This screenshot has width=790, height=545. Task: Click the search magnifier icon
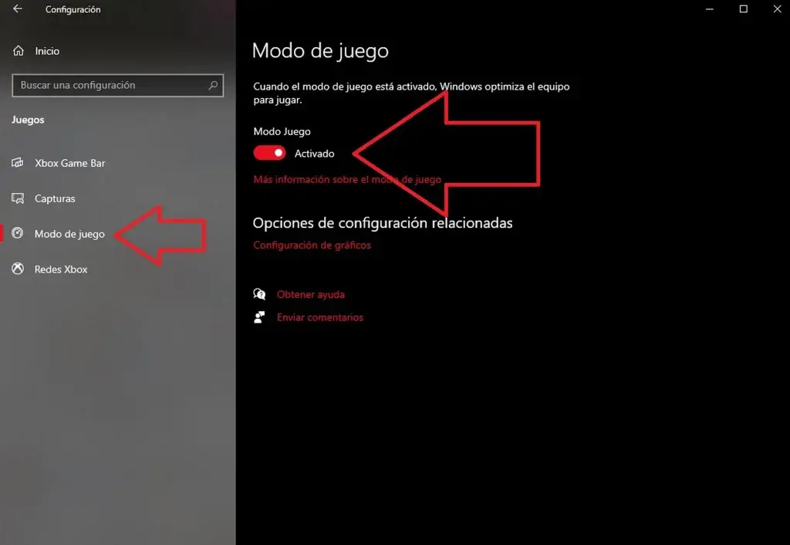point(213,85)
